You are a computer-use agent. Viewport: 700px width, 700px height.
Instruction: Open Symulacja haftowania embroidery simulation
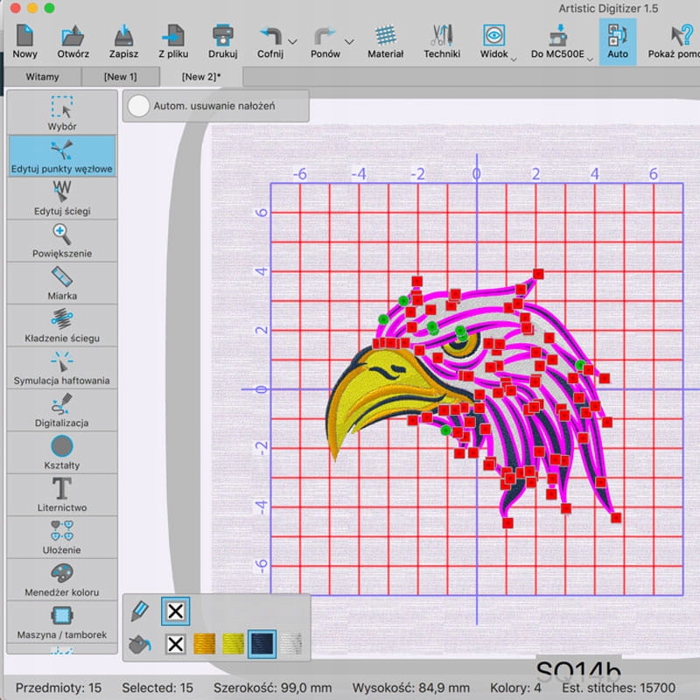coord(62,367)
